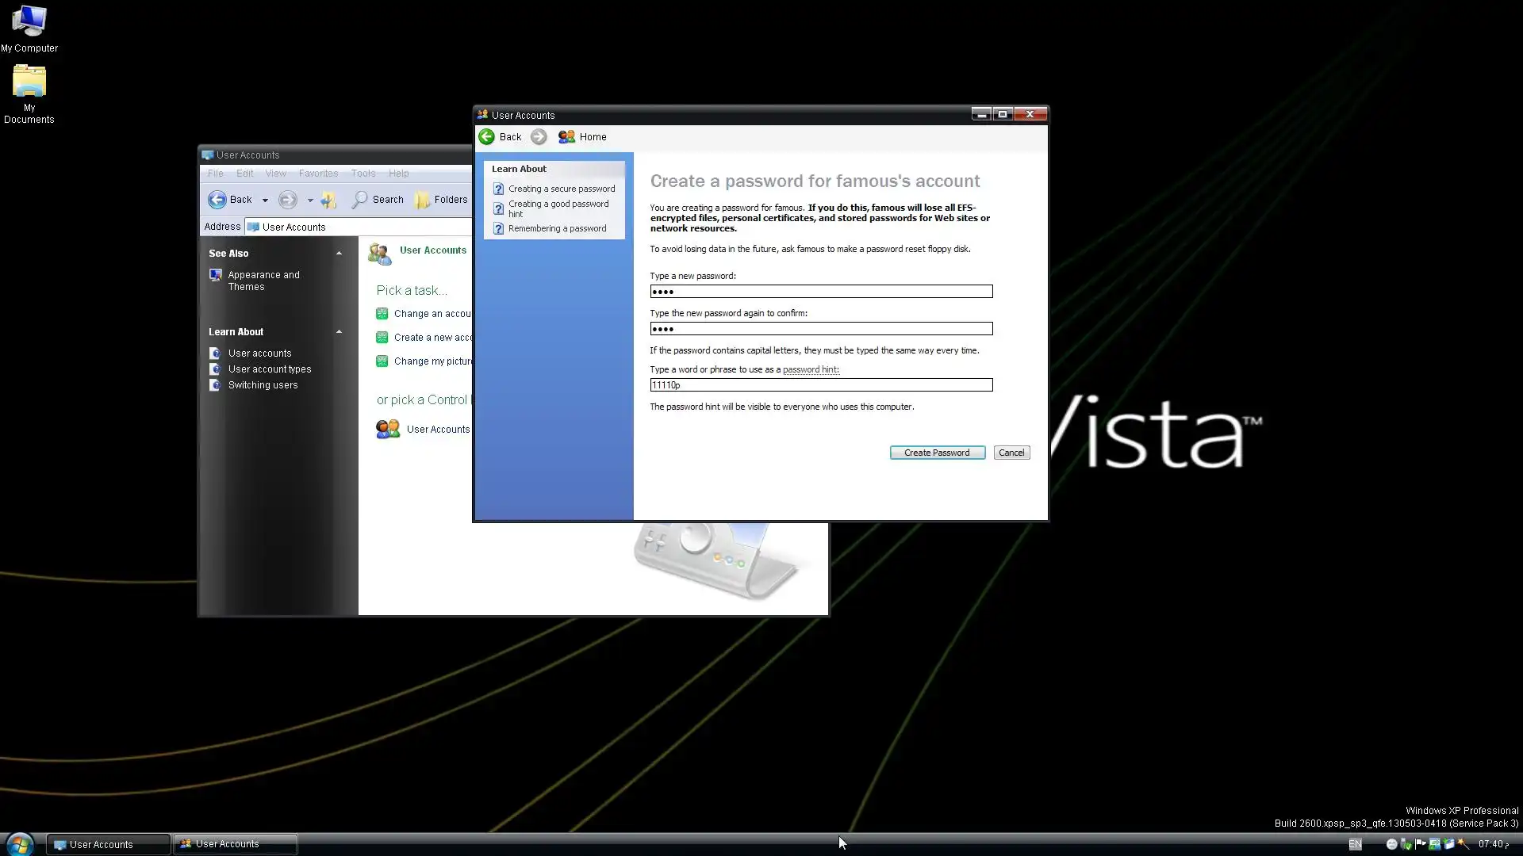Open Creating a secure password help
This screenshot has height=856, width=1523.
(x=561, y=189)
